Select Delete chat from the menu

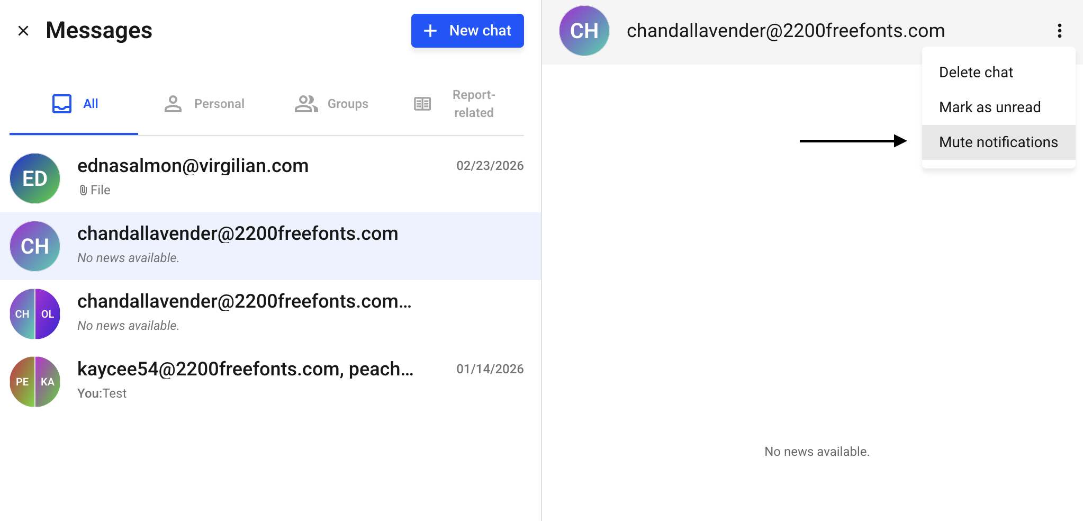tap(976, 73)
